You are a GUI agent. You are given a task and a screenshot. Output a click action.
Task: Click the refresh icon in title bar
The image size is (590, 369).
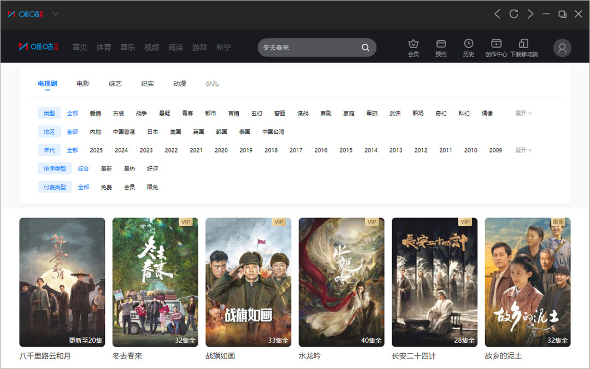pyautogui.click(x=514, y=14)
